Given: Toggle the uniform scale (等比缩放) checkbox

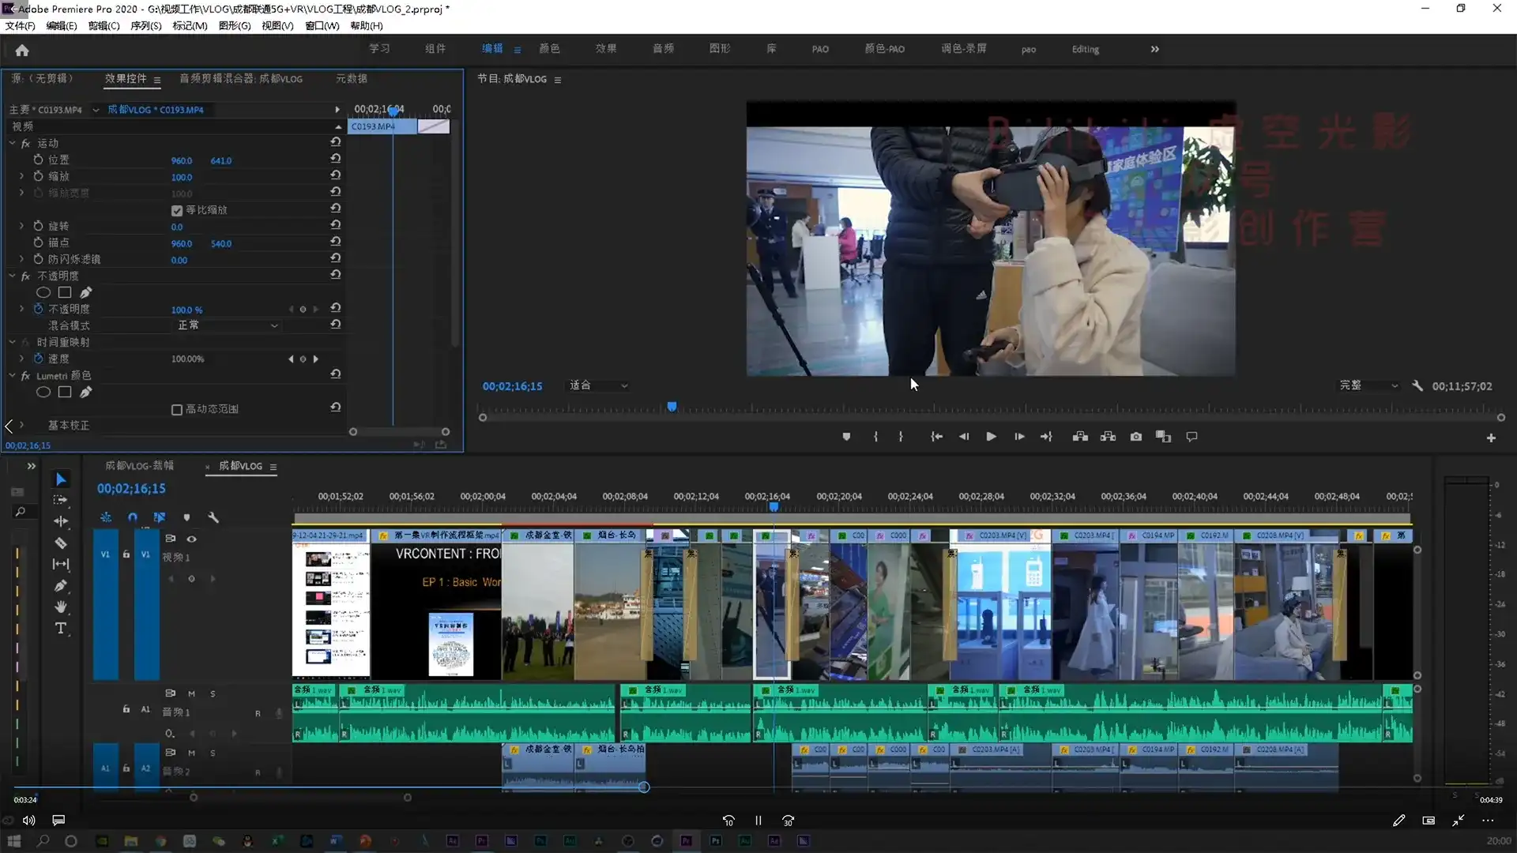Looking at the screenshot, I should pos(177,210).
